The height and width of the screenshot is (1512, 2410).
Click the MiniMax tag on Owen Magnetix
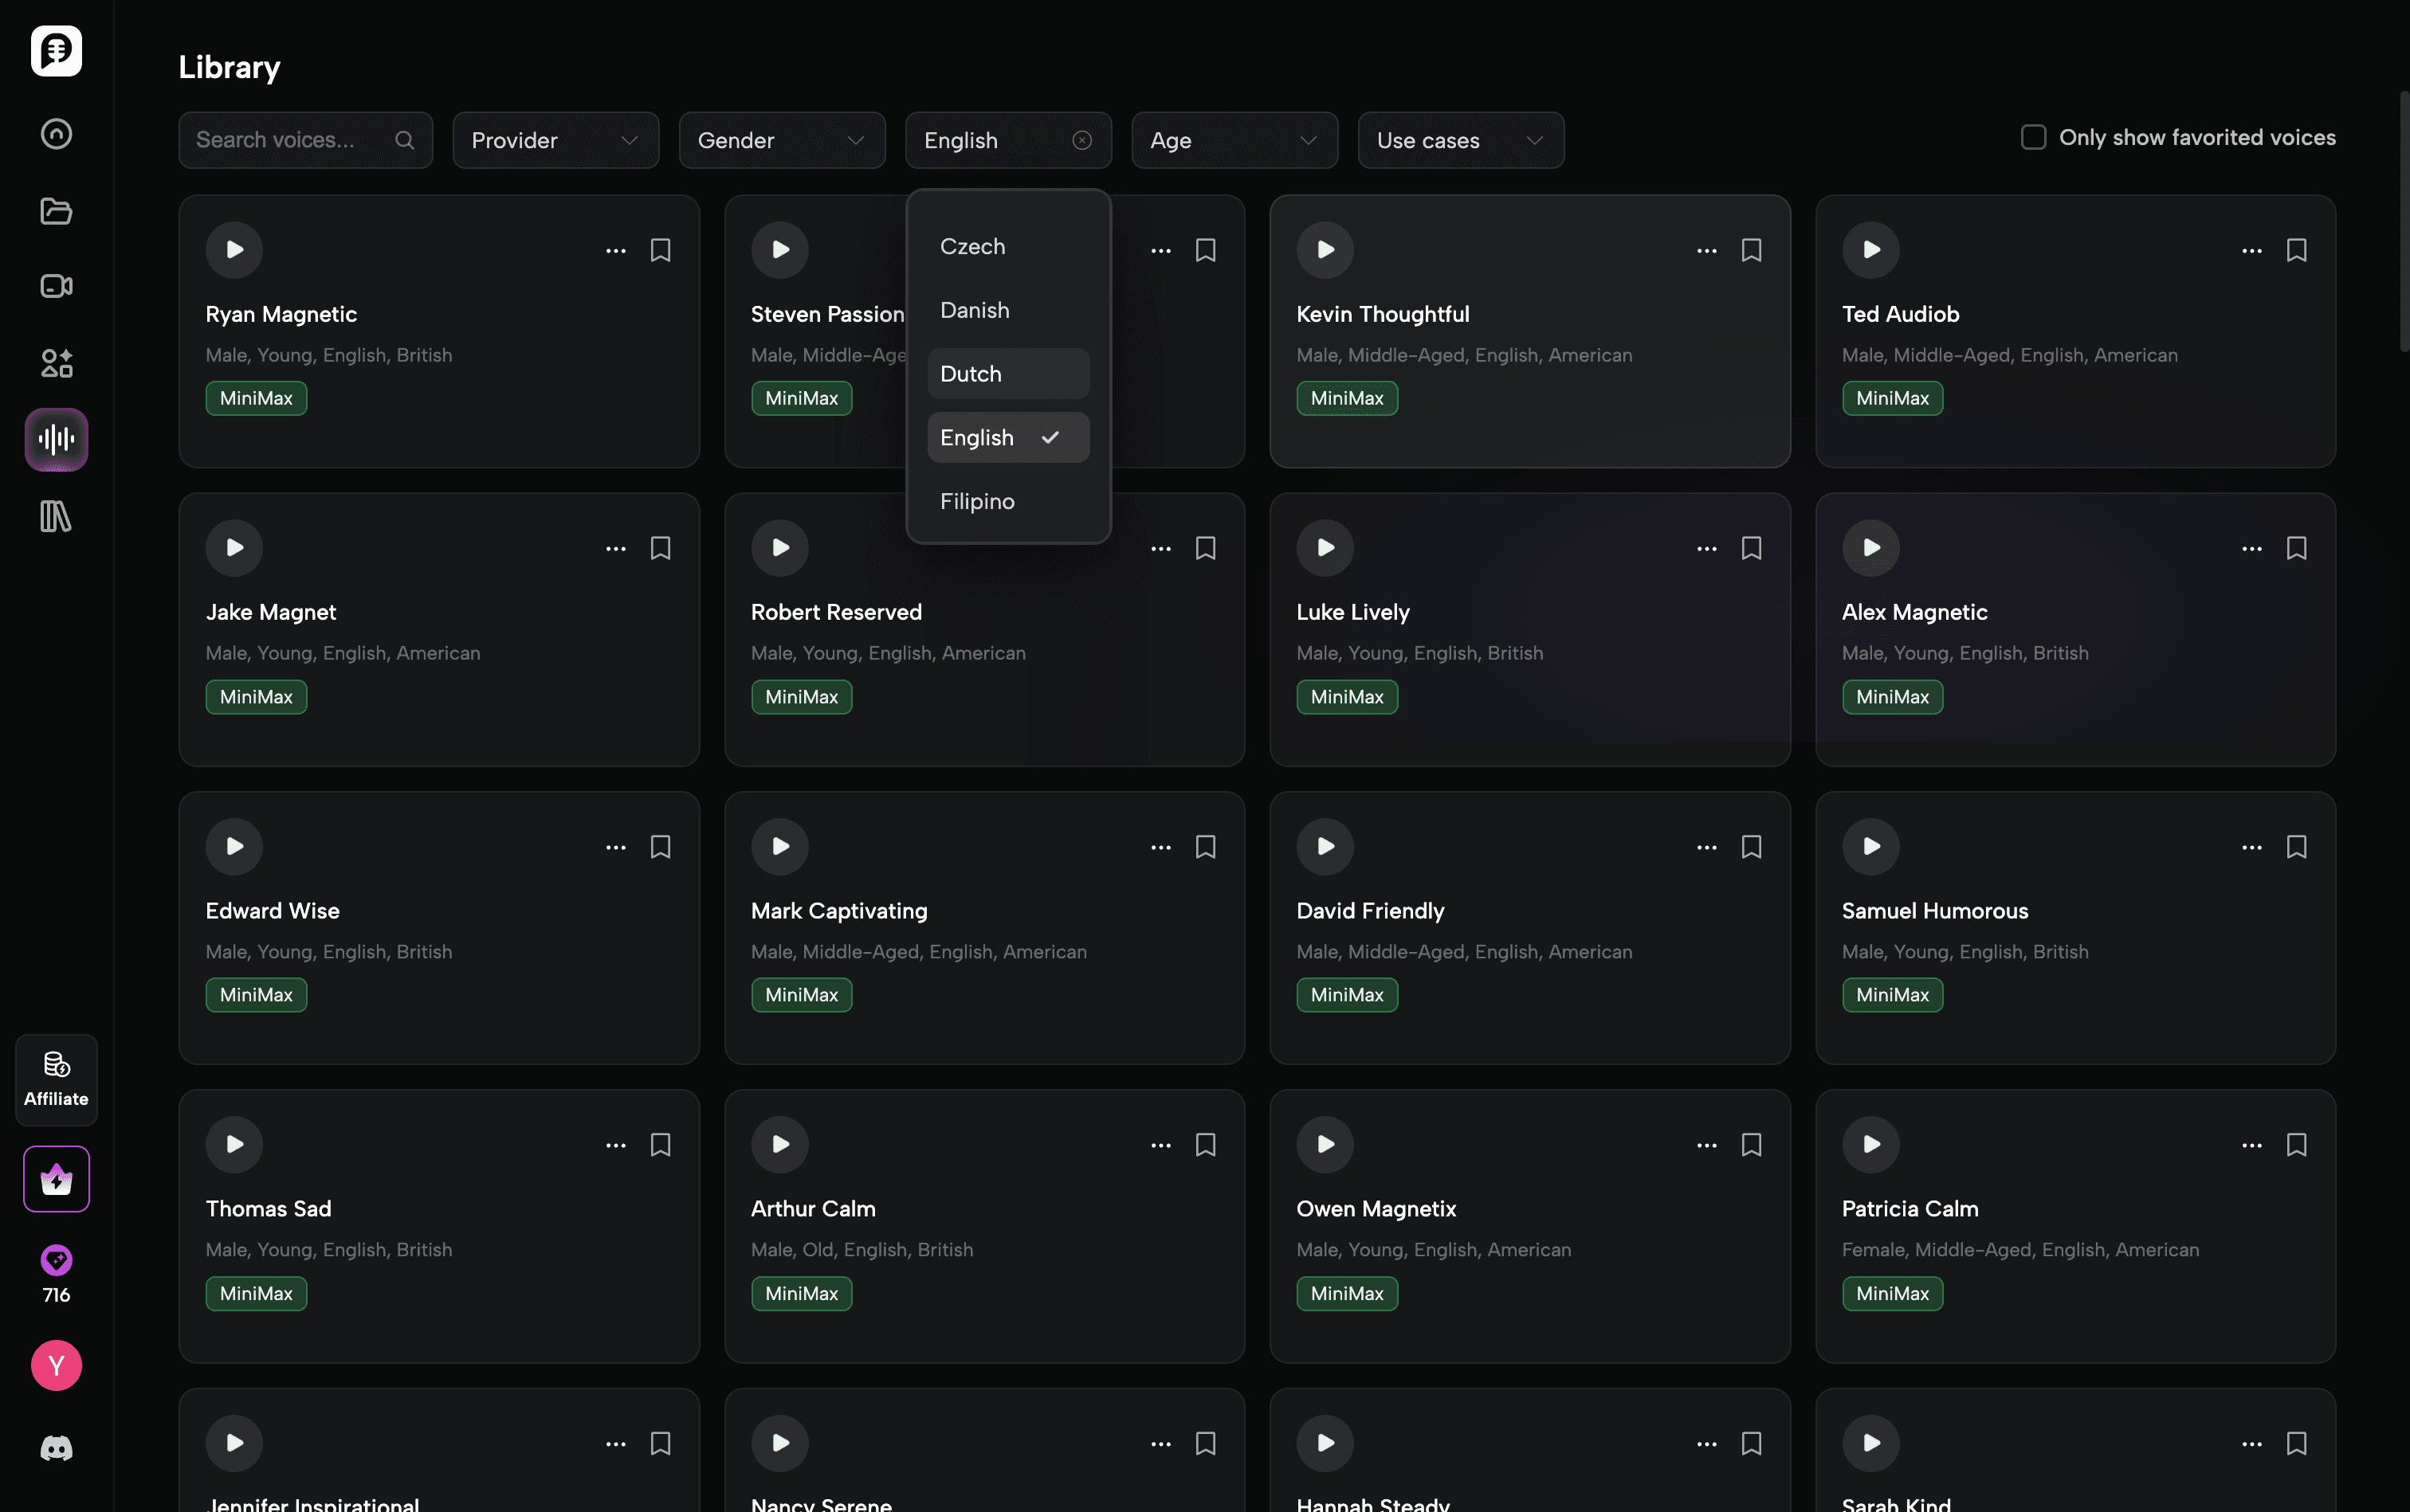pyautogui.click(x=1347, y=1294)
